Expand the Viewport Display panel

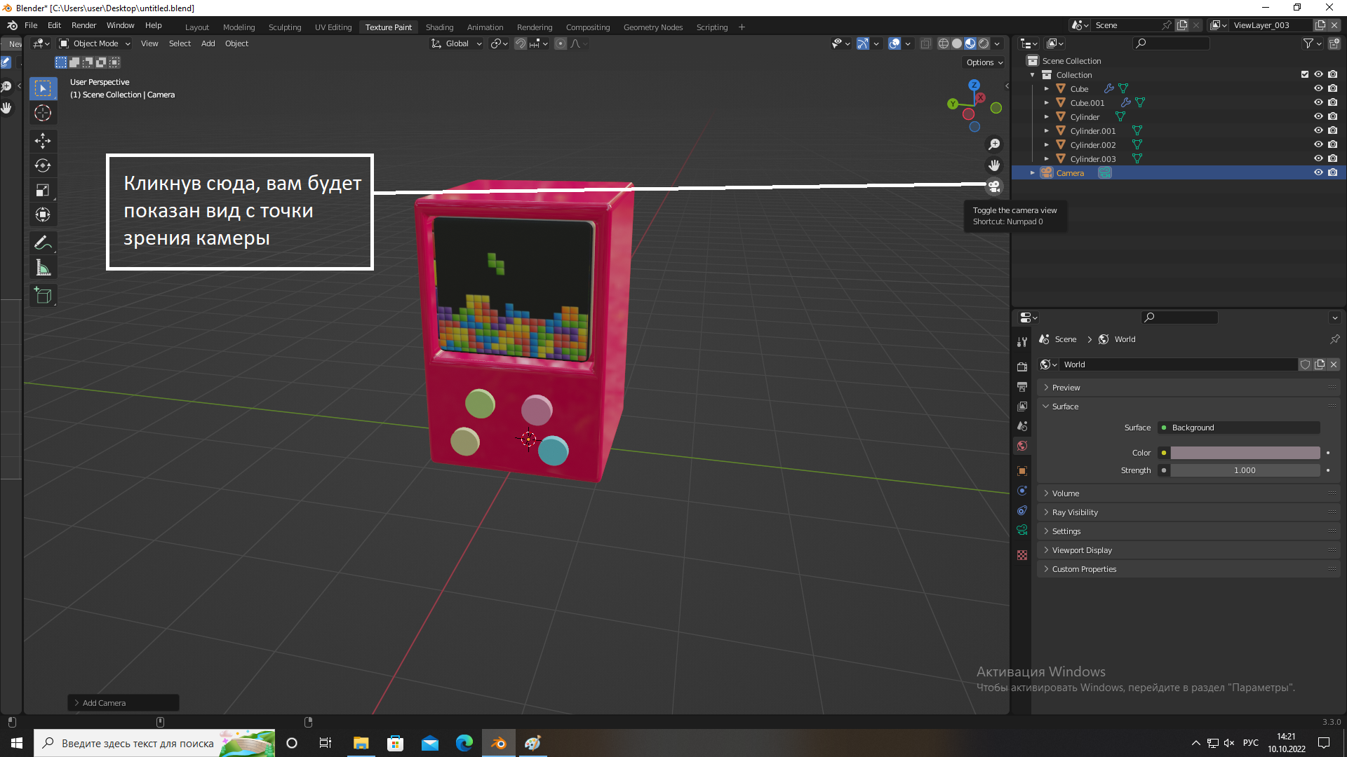coord(1188,550)
